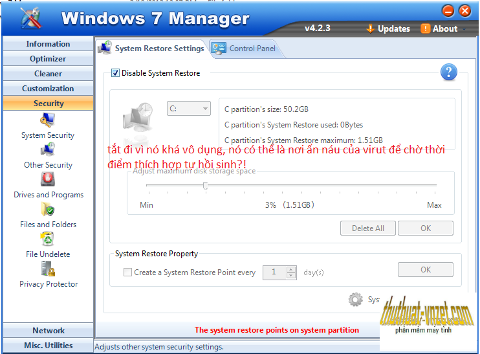Click the Min end of storage slider
This screenshot has height=354, width=480.
(x=146, y=205)
